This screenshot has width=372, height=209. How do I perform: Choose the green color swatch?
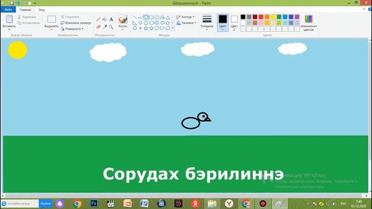click(279, 17)
